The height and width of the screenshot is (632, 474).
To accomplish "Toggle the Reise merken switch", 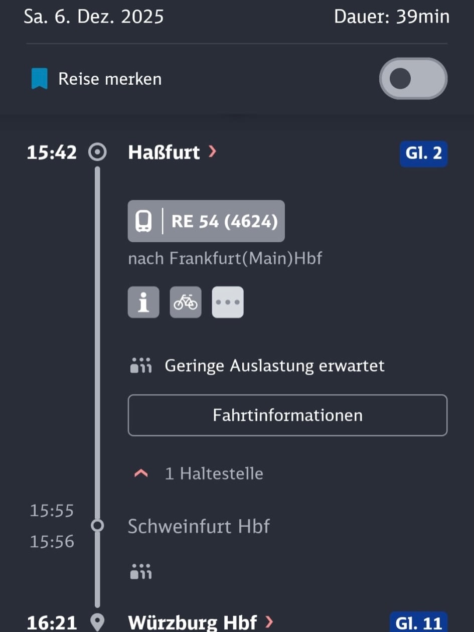I will pos(413,79).
